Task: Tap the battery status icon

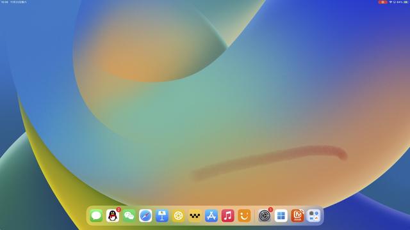Action: tap(406, 2)
